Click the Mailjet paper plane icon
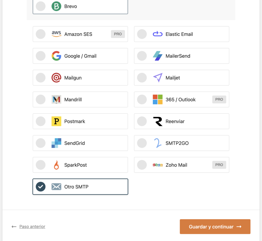 [x=158, y=78]
